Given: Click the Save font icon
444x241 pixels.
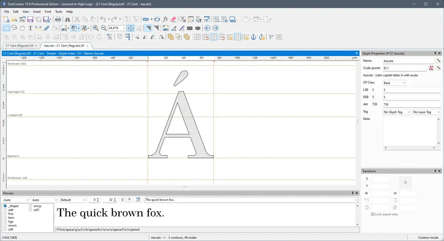Looking at the screenshot, I should pos(30,19).
